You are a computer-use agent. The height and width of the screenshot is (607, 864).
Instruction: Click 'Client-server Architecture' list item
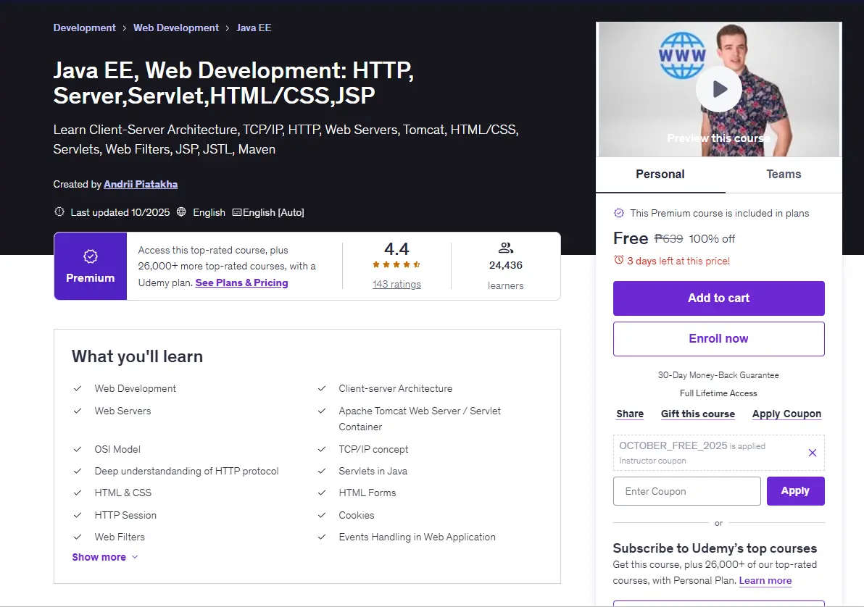pyautogui.click(x=396, y=388)
